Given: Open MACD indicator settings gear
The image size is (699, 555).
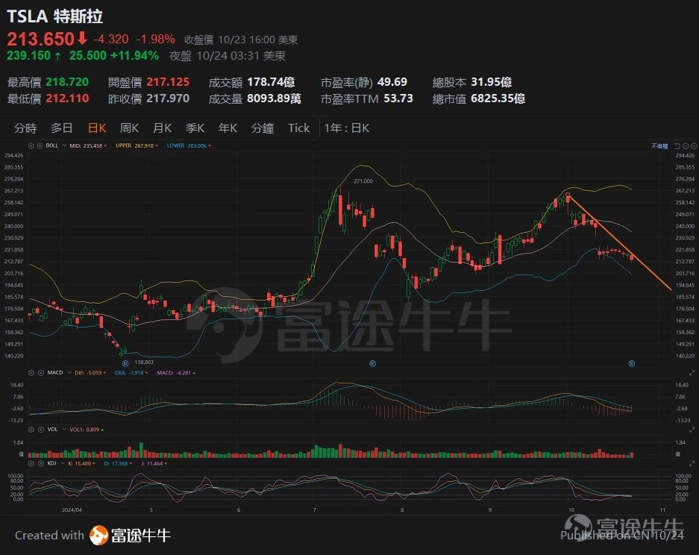Looking at the screenshot, I should (x=31, y=373).
